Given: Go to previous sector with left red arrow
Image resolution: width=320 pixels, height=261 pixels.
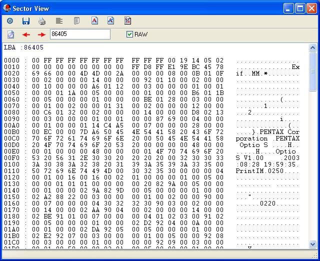Looking at the screenshot, I should pos(26,34).
